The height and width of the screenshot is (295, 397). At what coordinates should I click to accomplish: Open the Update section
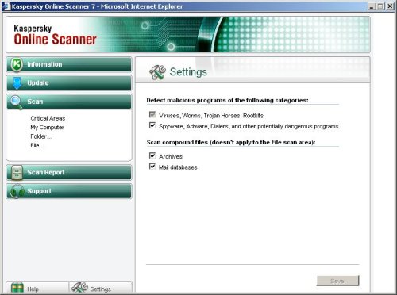tap(69, 83)
